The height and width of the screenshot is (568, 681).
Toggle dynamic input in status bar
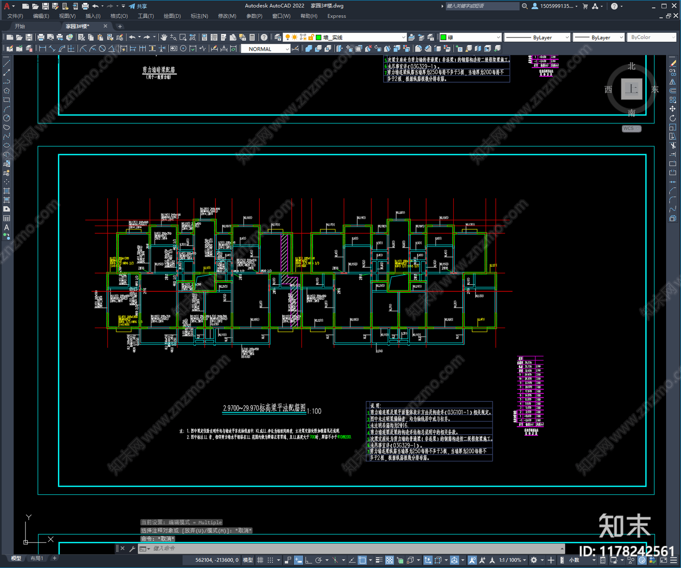tap(298, 560)
